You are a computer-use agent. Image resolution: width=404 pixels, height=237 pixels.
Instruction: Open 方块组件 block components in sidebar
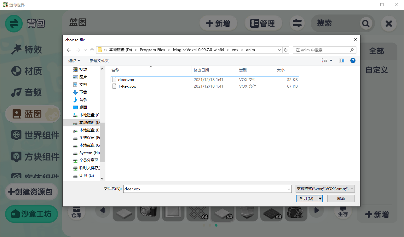coord(35,157)
